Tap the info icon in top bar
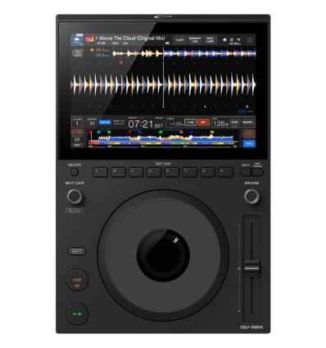The height and width of the screenshot is (348, 326). pos(224,39)
